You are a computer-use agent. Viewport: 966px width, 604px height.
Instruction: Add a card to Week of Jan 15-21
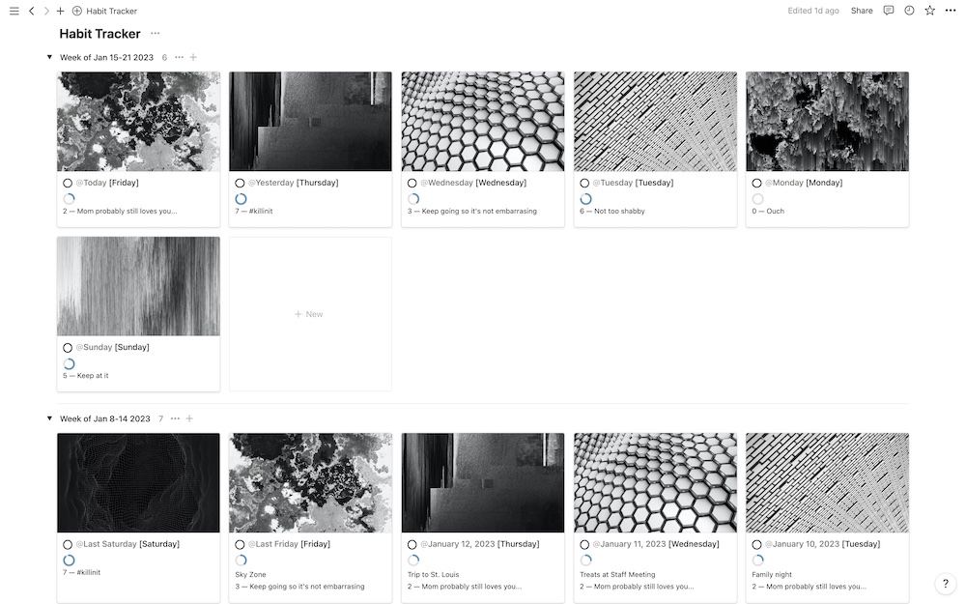(193, 57)
